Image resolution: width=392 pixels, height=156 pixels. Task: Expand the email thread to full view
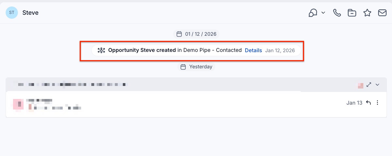pos(369,85)
